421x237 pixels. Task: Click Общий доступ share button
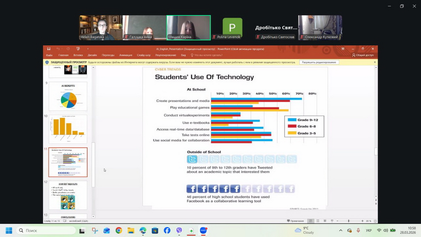pyautogui.click(x=363, y=55)
